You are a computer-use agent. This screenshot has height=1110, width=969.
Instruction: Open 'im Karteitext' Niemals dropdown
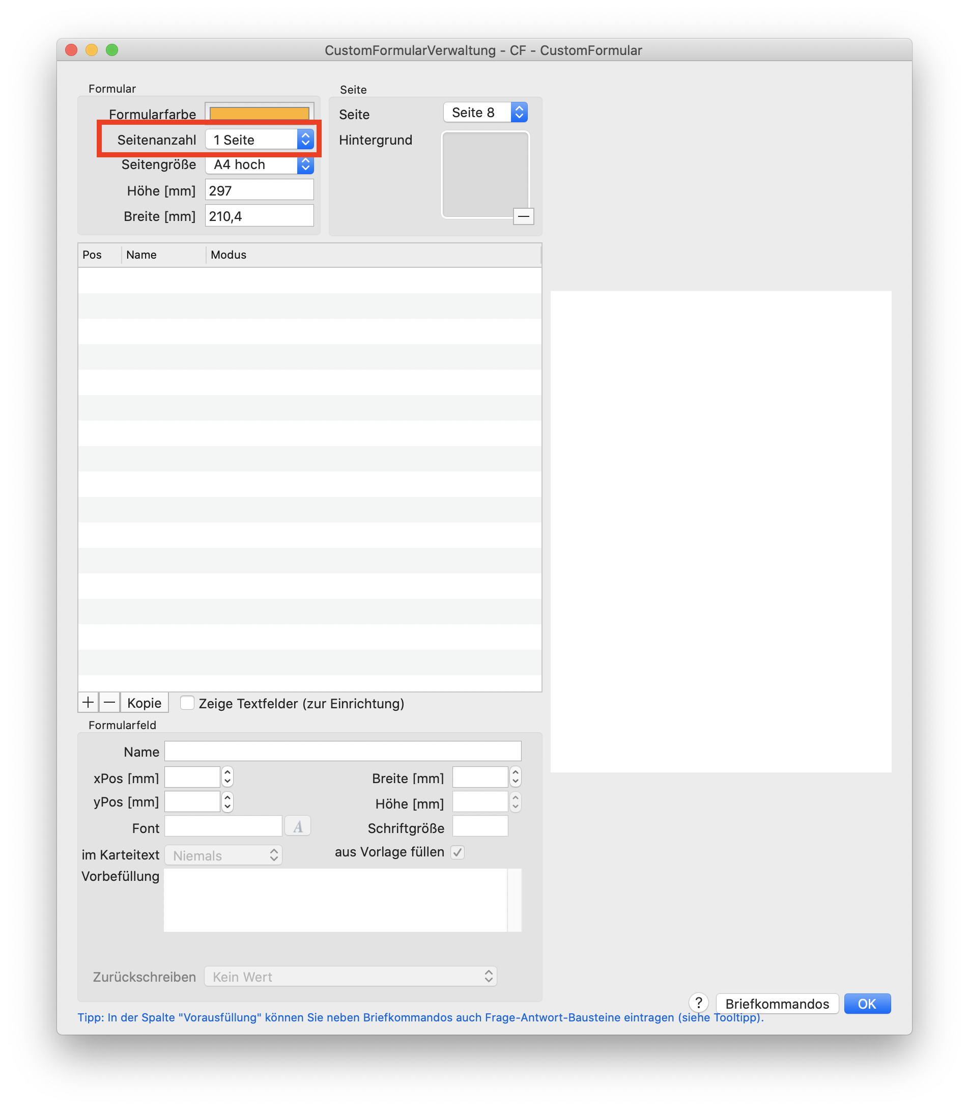(223, 855)
